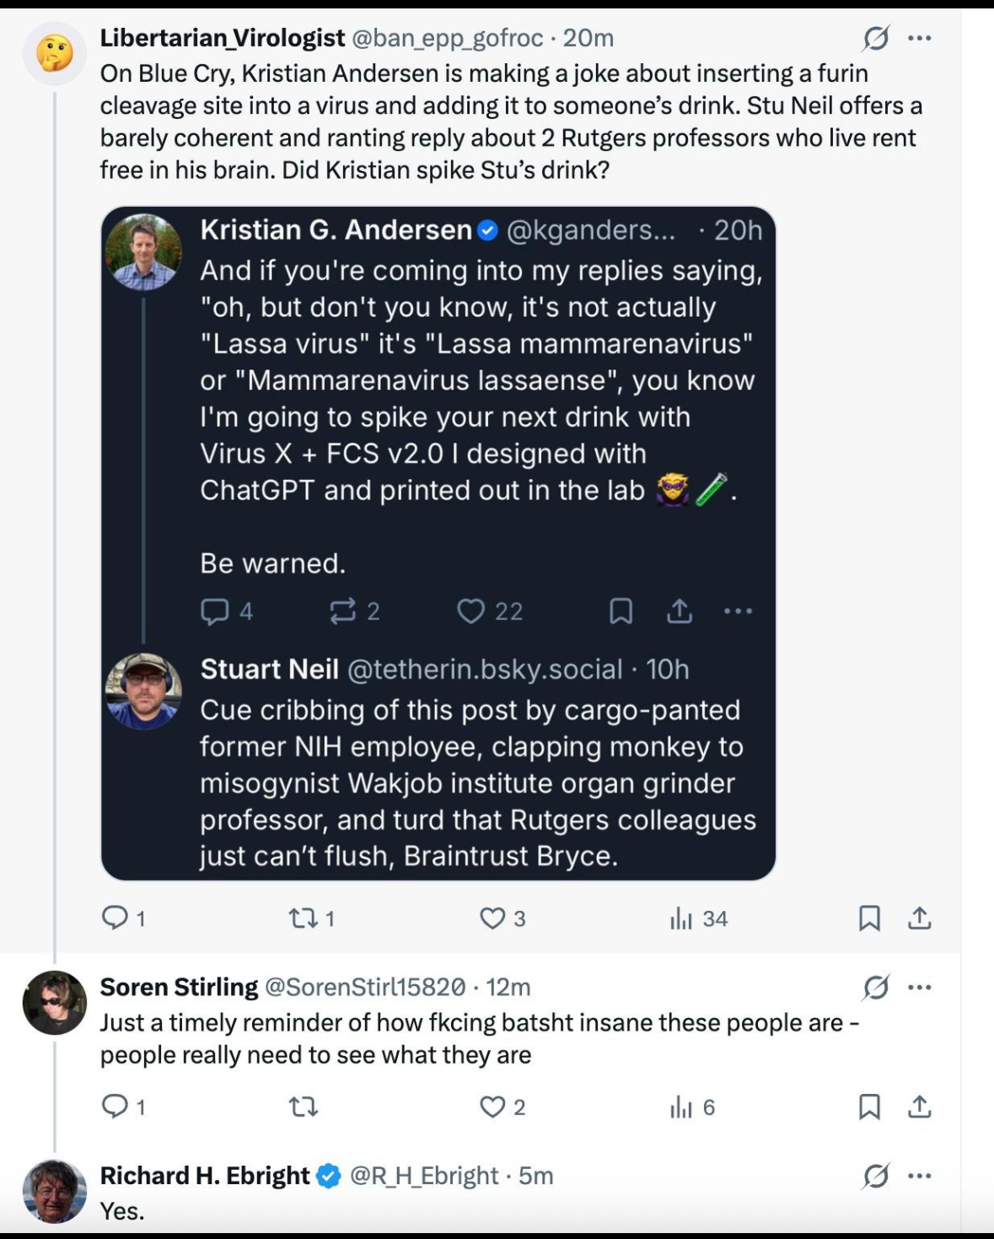The height and width of the screenshot is (1239, 994).
Task: Share Libertarian_Virologist's post
Action: (x=920, y=918)
